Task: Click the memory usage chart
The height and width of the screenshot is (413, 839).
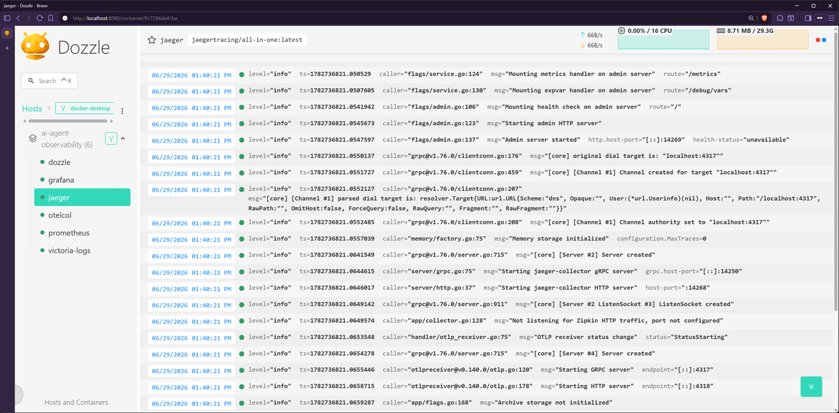Action: pos(761,40)
